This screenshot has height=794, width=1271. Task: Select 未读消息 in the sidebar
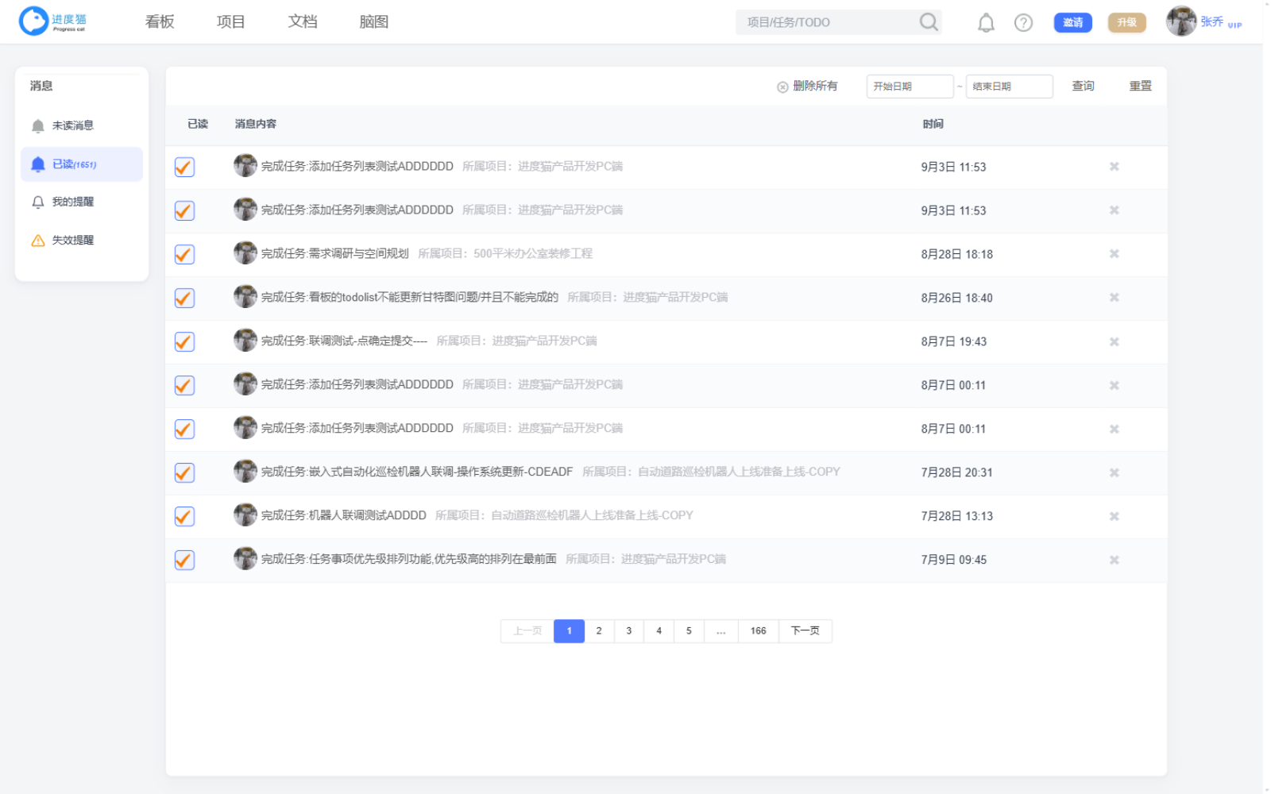point(82,125)
